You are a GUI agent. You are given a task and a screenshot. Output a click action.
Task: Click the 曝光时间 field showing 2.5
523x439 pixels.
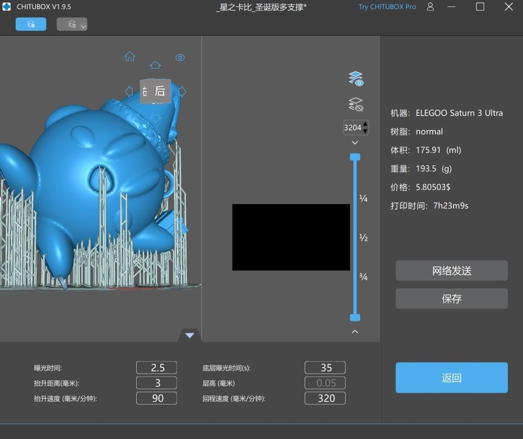pos(156,368)
